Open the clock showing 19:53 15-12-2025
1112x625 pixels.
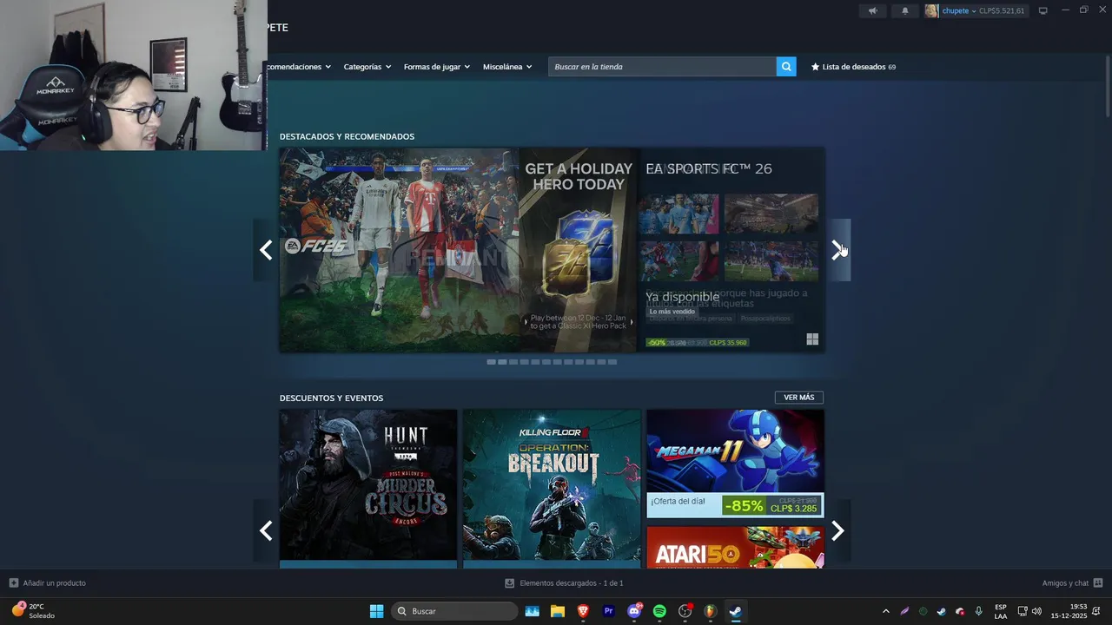click(1069, 611)
